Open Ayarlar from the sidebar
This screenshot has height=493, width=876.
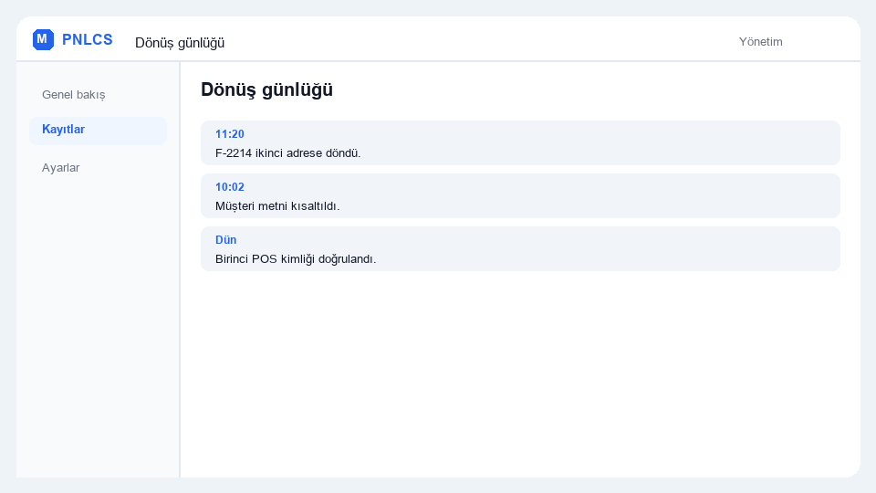60,168
